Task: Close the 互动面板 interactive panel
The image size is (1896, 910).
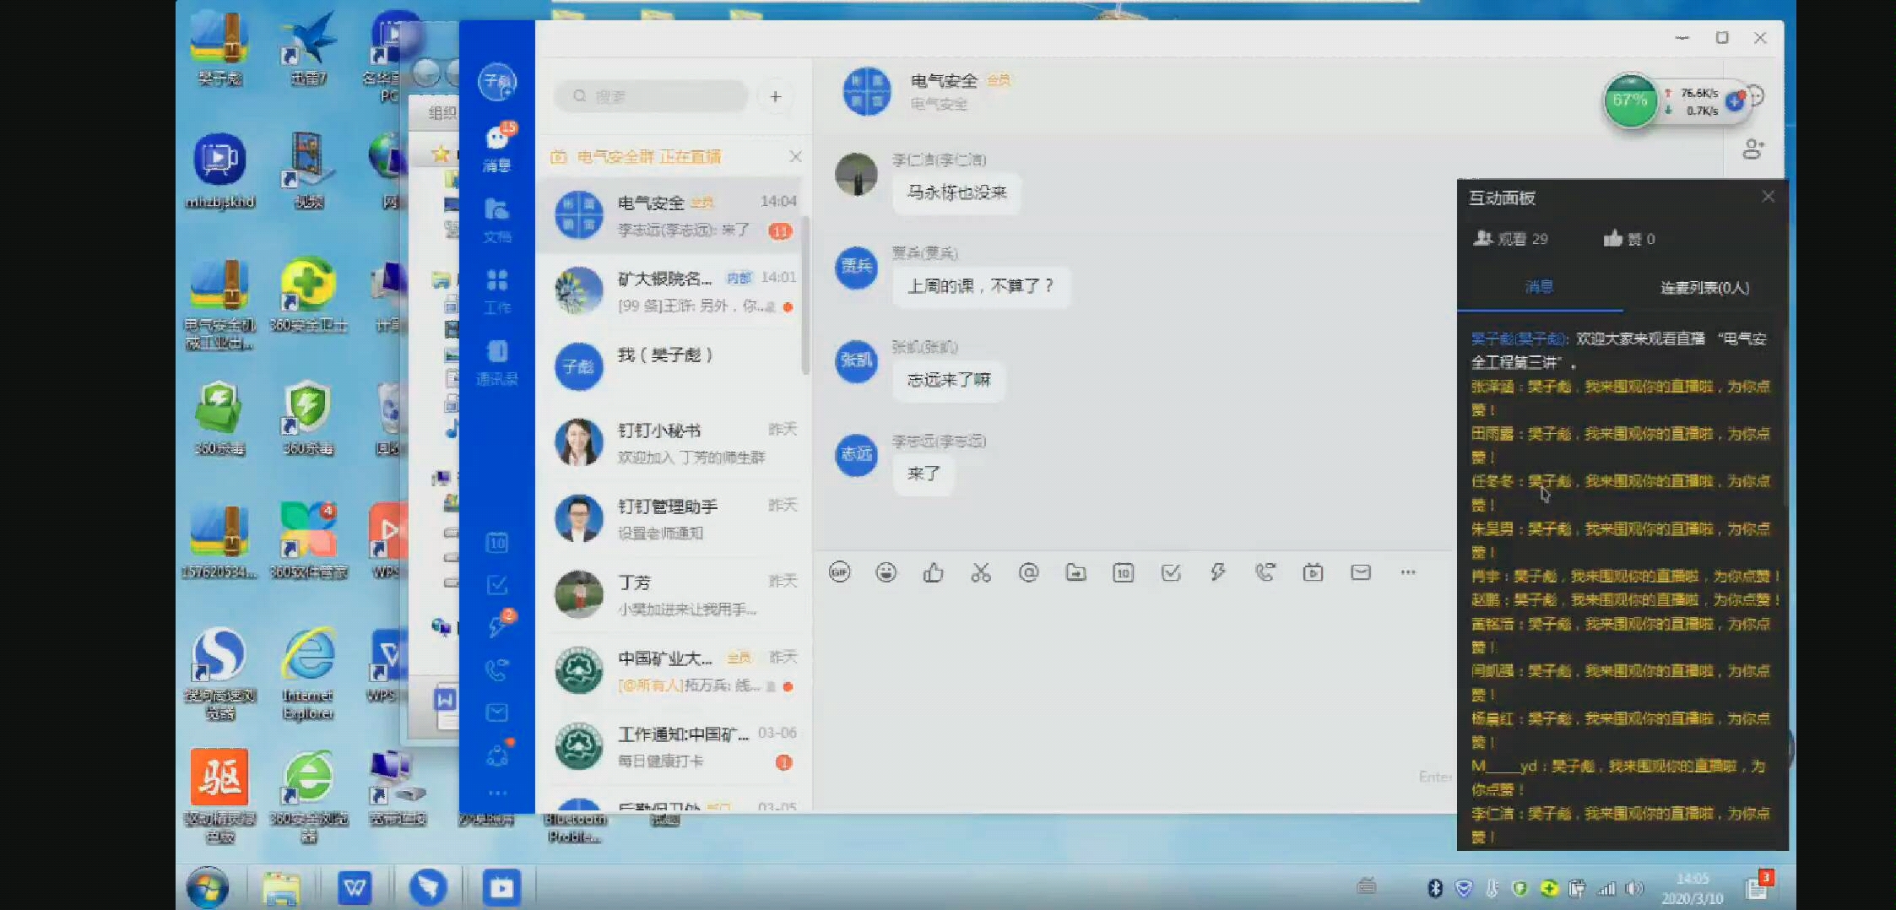Action: tap(1768, 197)
